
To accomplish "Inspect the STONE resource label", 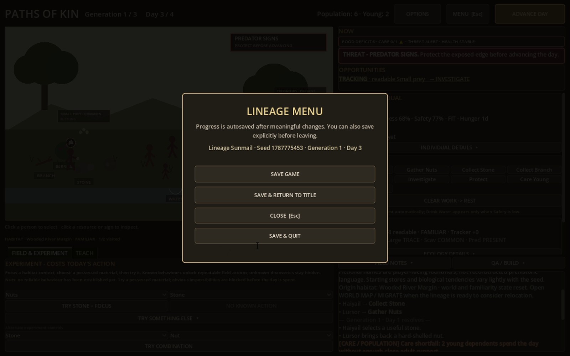I will [84, 182].
